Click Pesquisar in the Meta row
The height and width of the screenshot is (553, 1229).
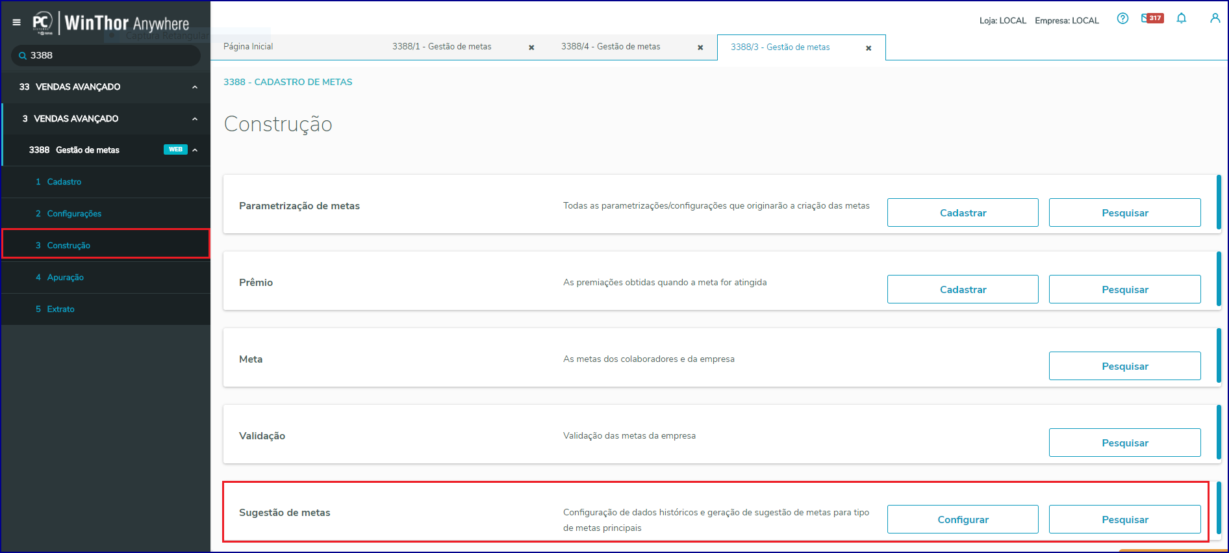(1125, 366)
